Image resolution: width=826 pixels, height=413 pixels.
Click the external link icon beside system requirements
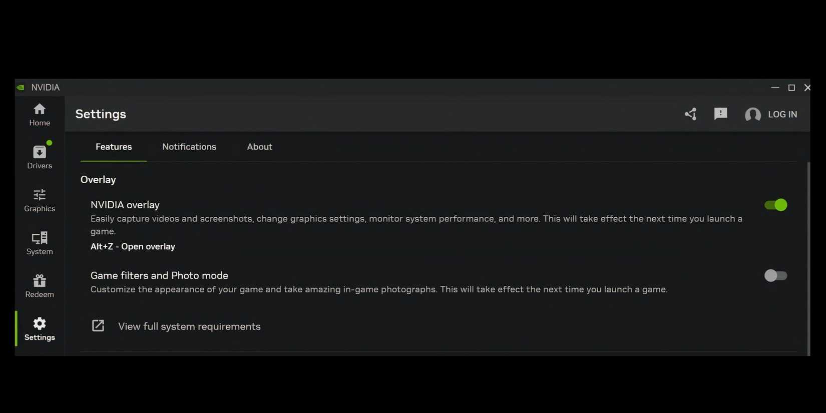click(x=98, y=325)
